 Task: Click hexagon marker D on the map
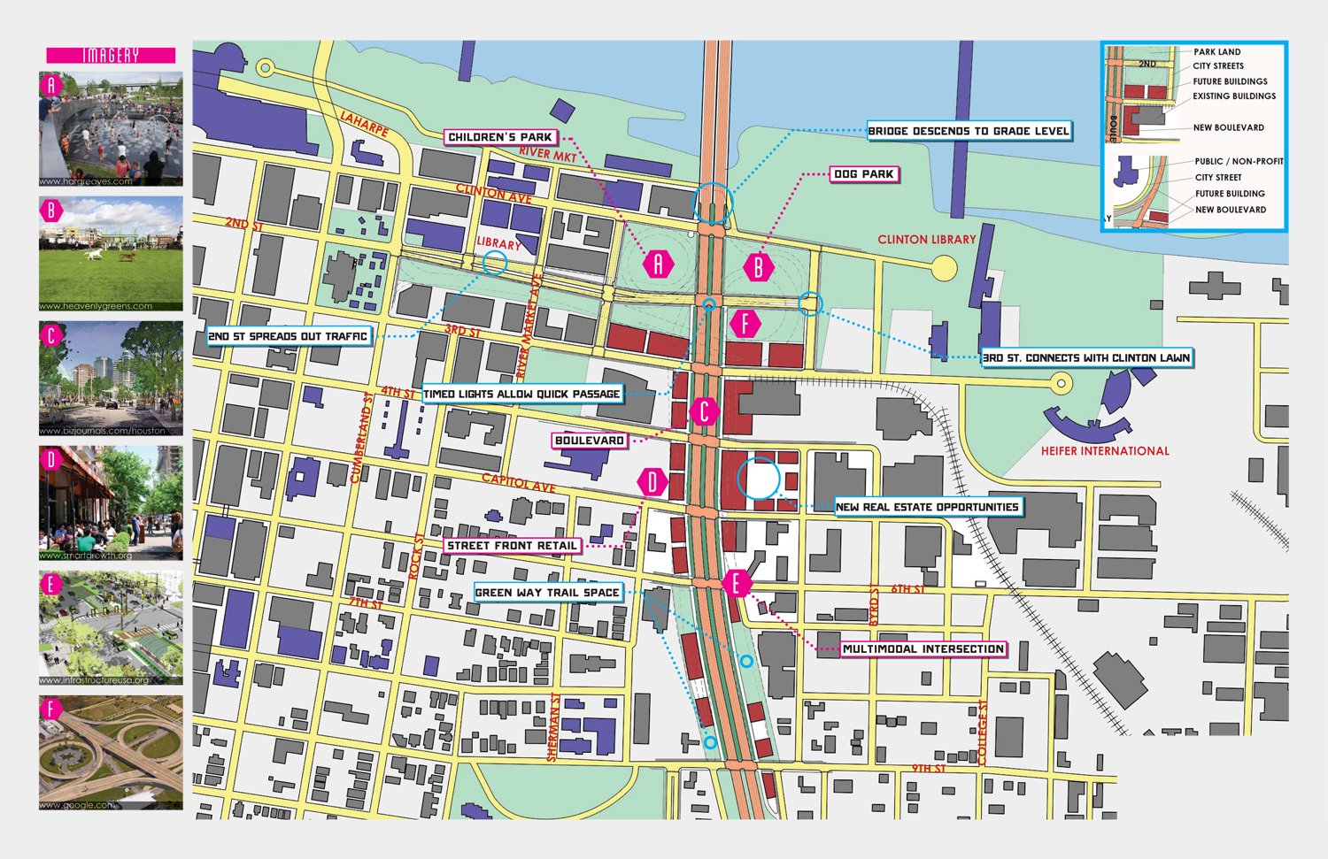[x=652, y=482]
